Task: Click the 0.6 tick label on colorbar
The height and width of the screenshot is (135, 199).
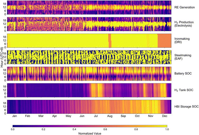Action: (x=105, y=129)
